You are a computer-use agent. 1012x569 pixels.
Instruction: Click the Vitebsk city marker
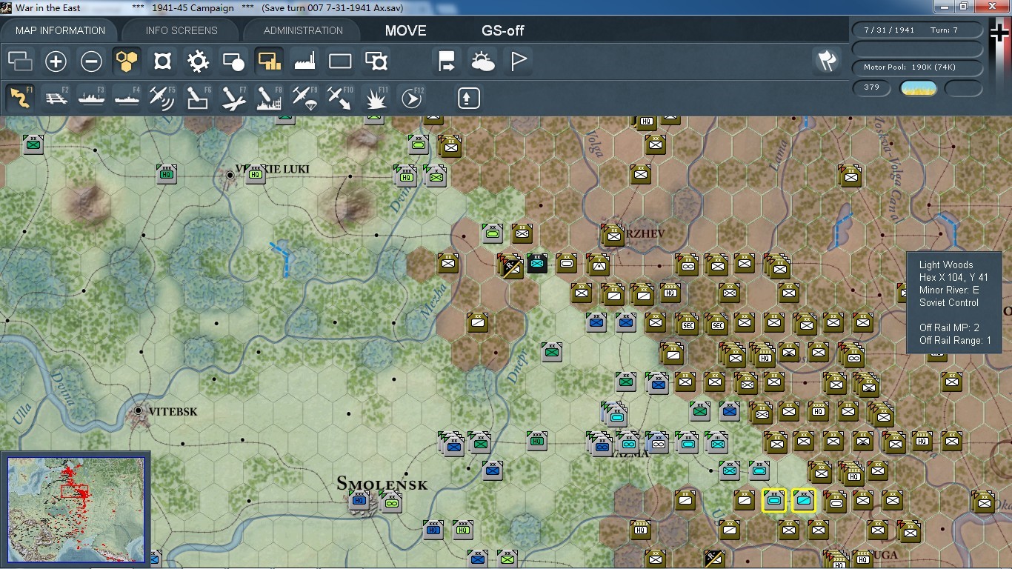[x=139, y=410]
